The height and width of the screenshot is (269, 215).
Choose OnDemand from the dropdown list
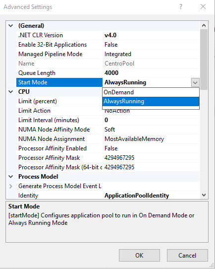click(151, 92)
